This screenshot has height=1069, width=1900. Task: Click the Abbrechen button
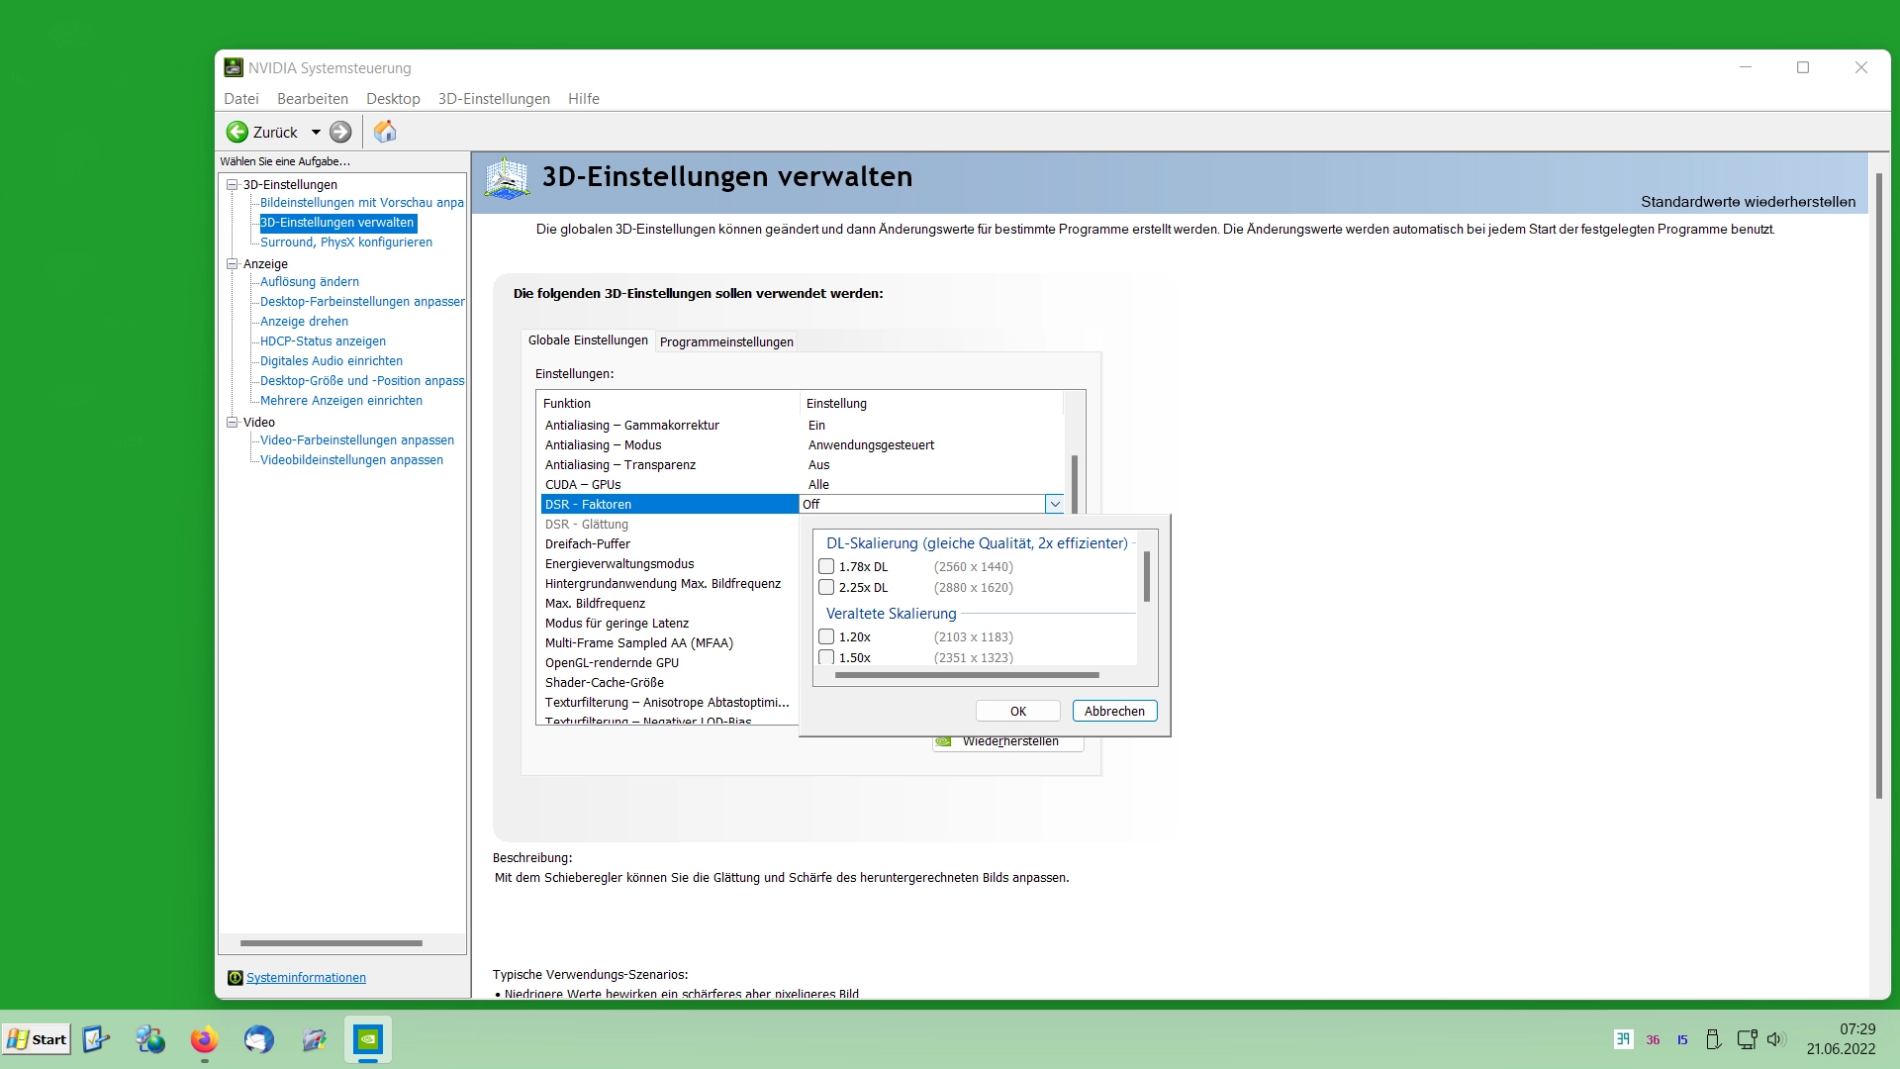(x=1114, y=712)
